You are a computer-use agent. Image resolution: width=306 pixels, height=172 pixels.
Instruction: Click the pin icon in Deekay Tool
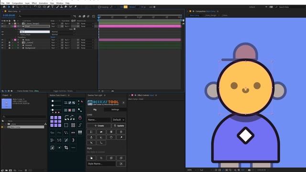(x=121, y=137)
